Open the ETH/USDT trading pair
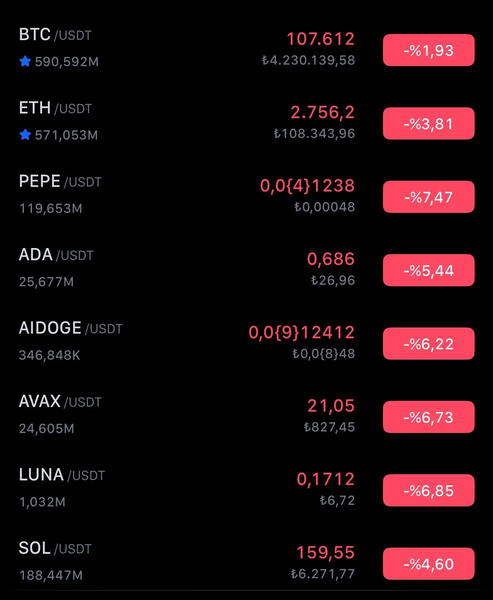The image size is (493, 600). tap(246, 122)
